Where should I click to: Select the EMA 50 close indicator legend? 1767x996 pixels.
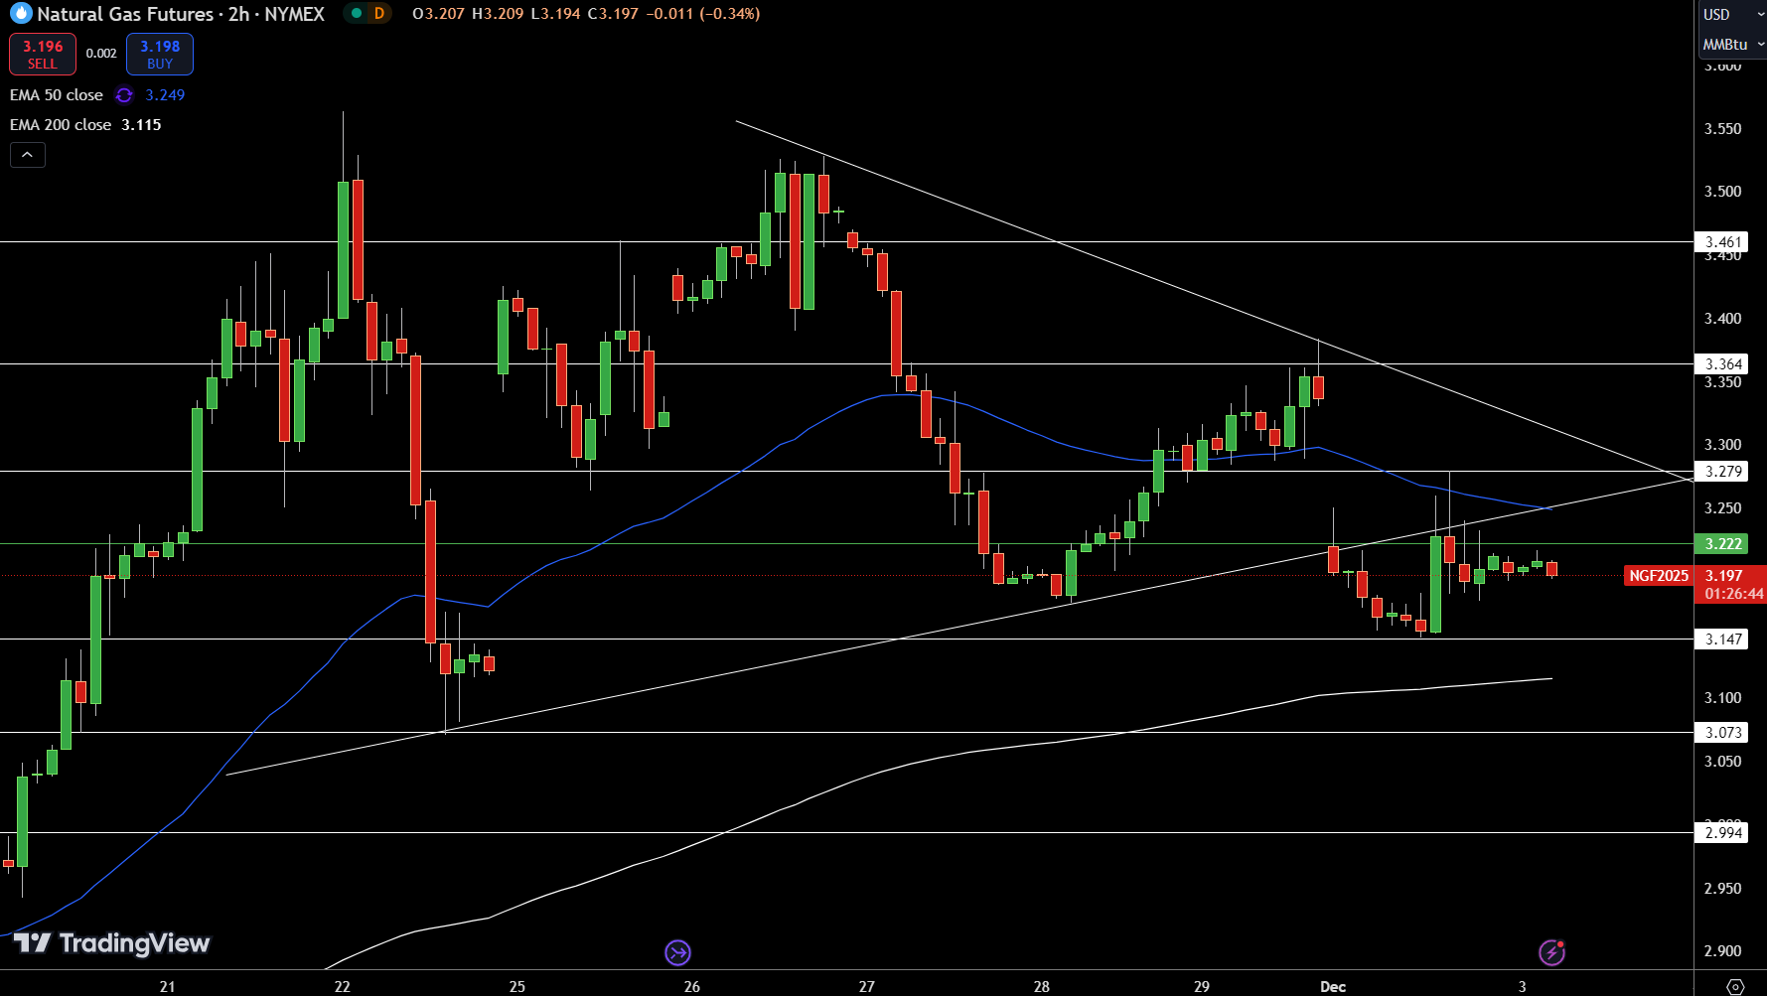57,95
